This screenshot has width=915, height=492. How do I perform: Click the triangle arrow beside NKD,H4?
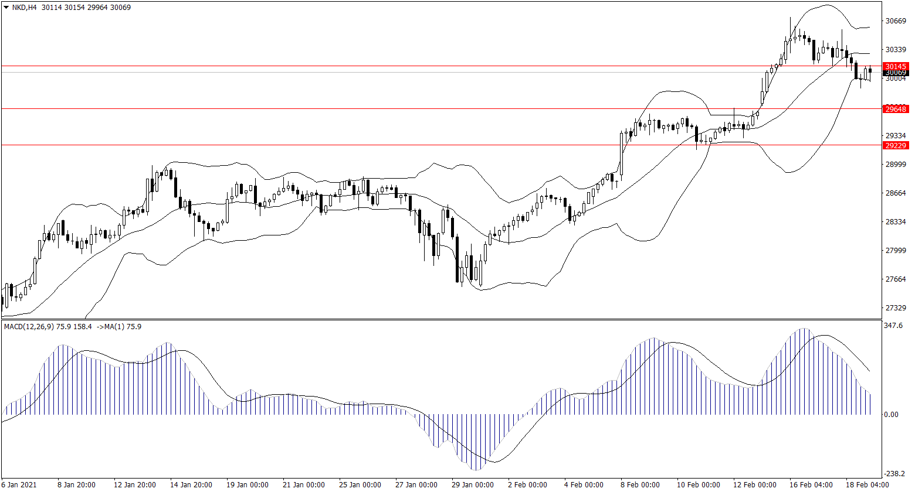click(x=6, y=8)
